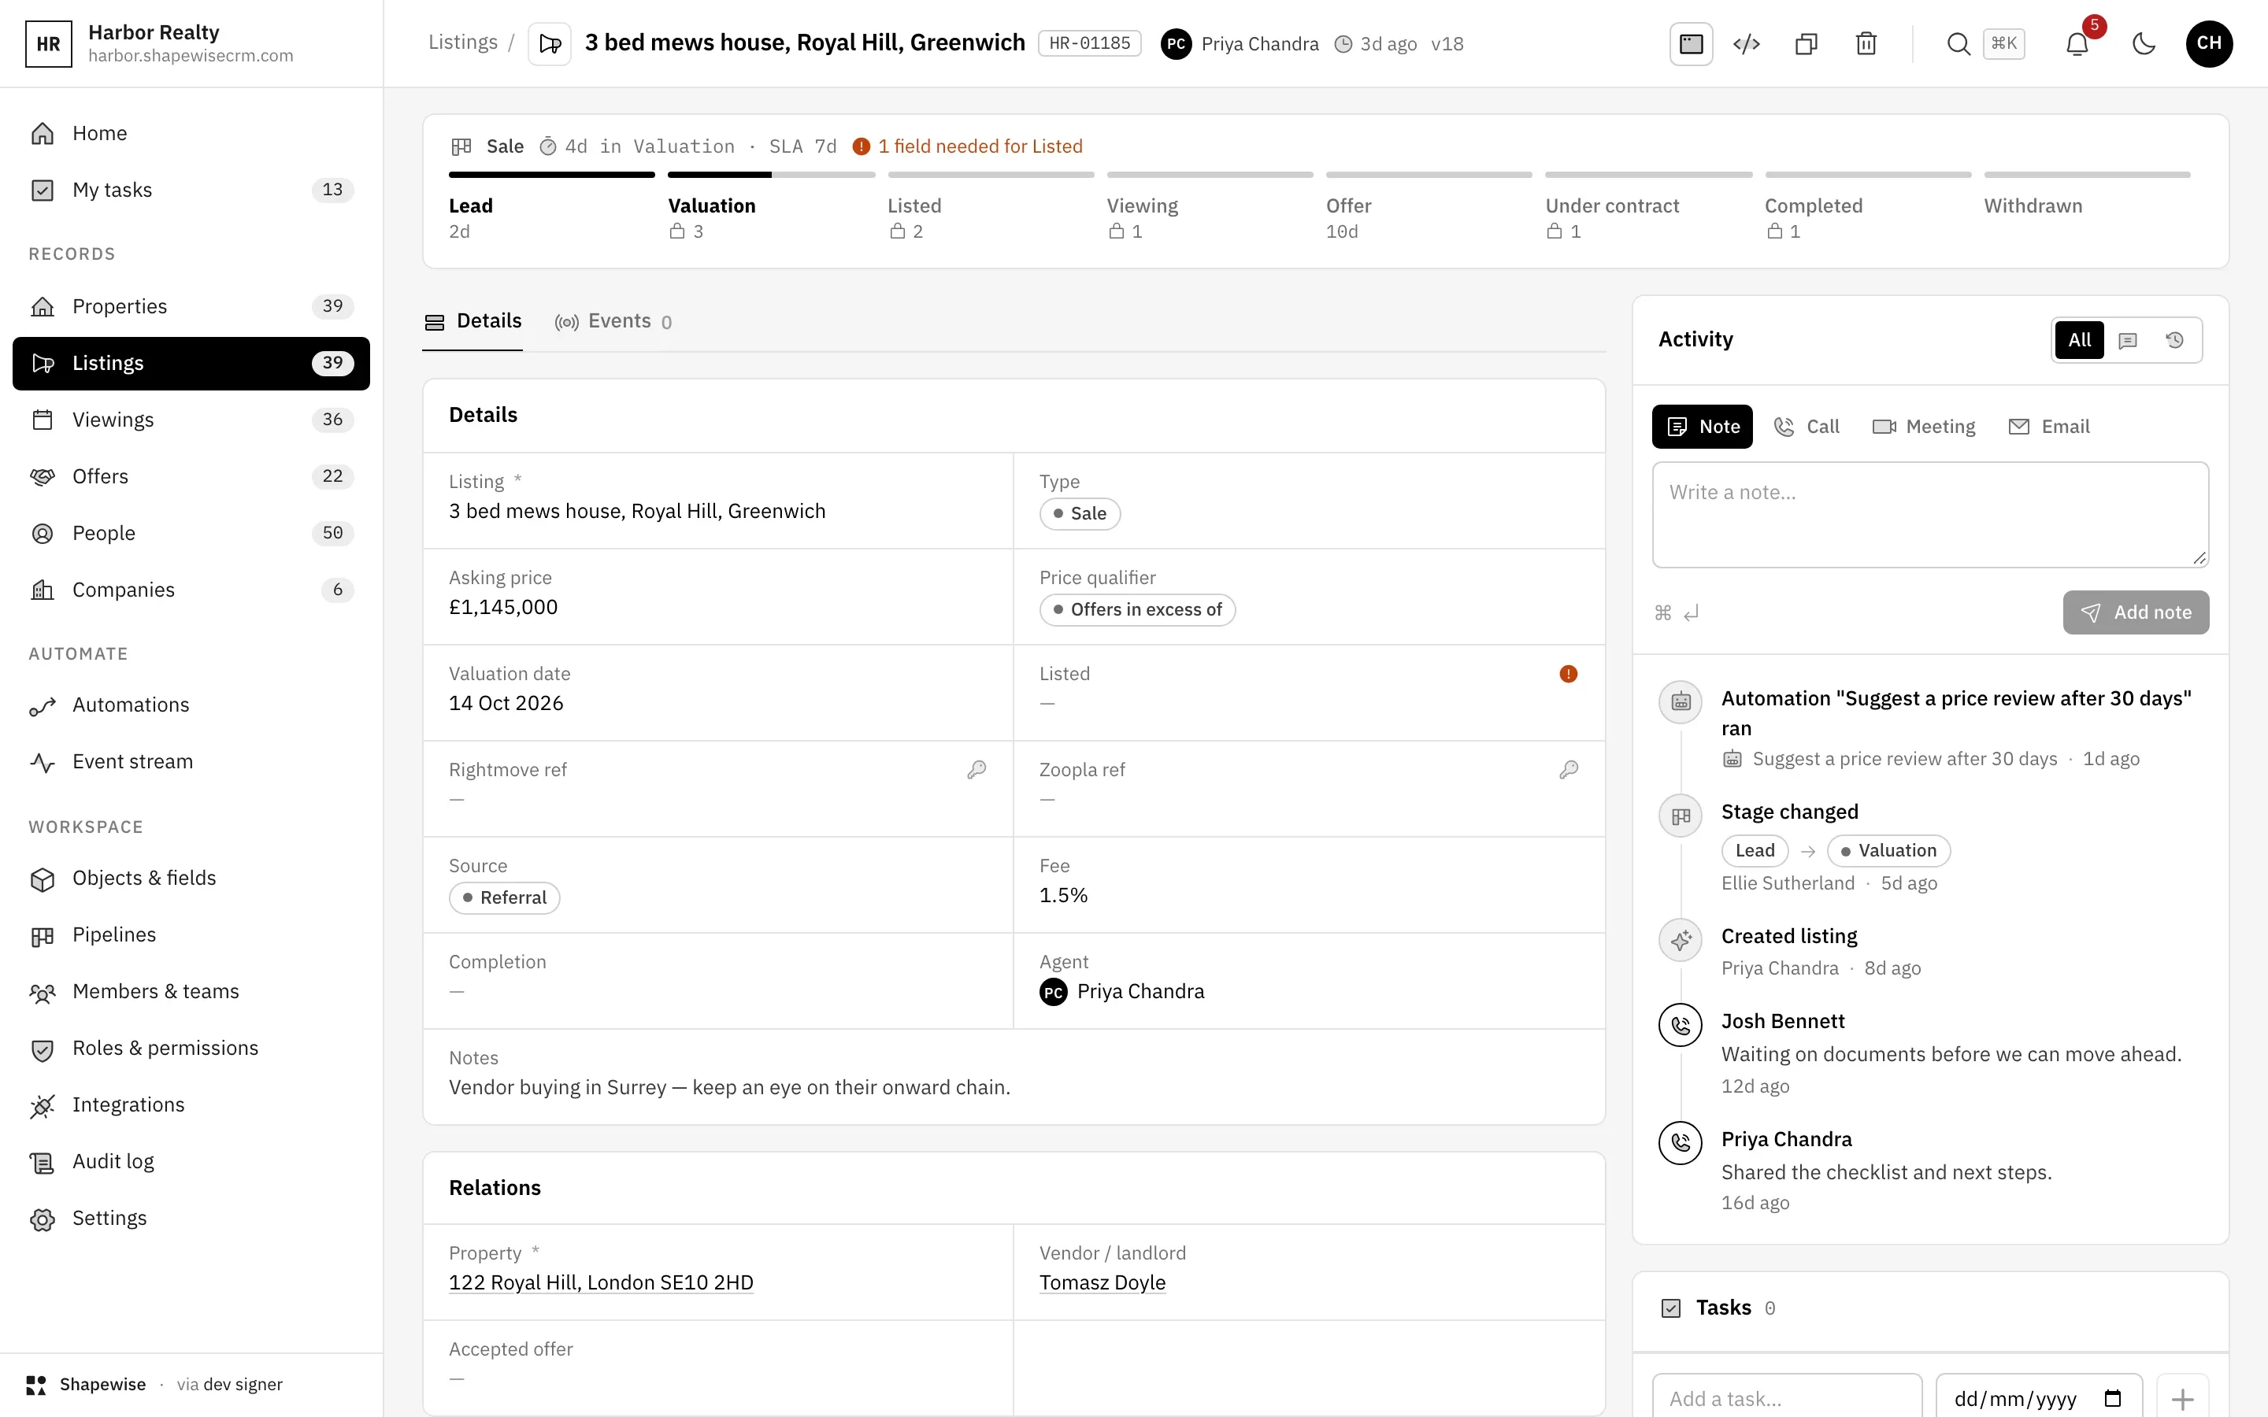
Task: Open search with the magnifier icon
Action: 1958,44
